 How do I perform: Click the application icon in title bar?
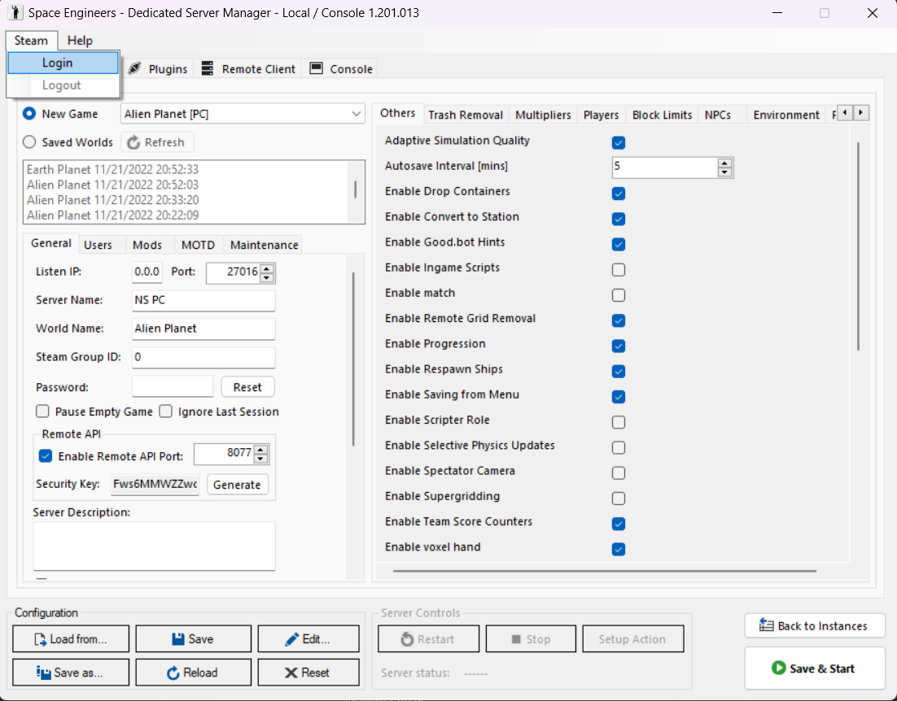click(15, 12)
